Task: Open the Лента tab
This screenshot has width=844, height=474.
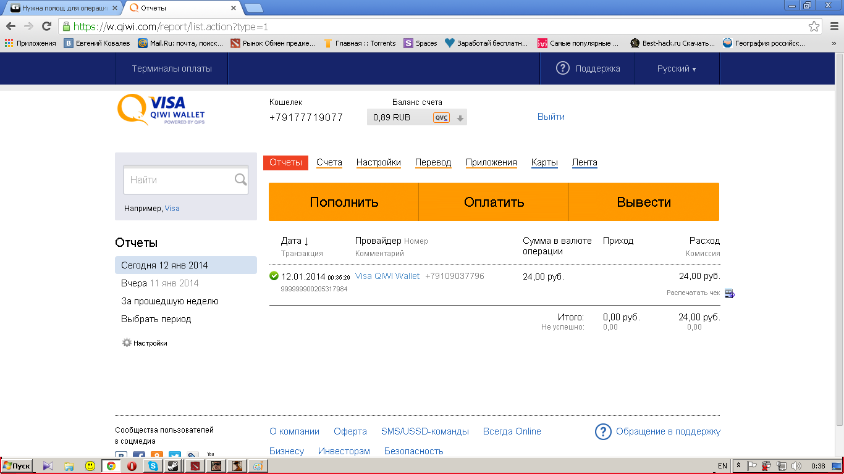Action: tap(584, 162)
